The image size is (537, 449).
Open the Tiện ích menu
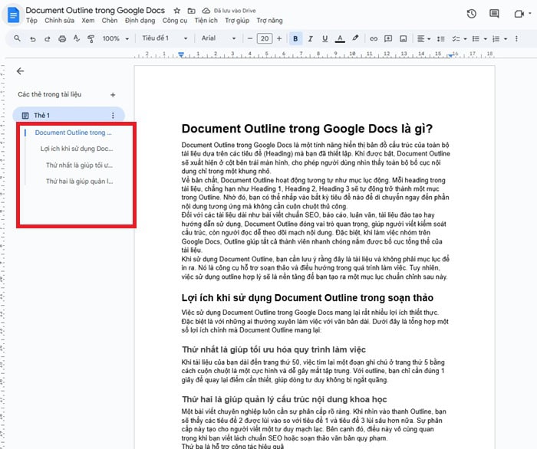click(206, 21)
